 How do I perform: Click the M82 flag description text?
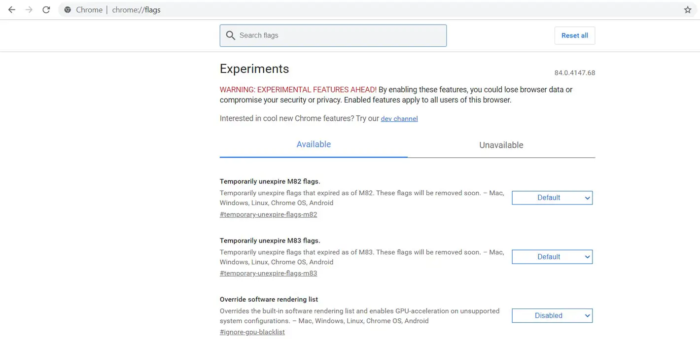362,198
